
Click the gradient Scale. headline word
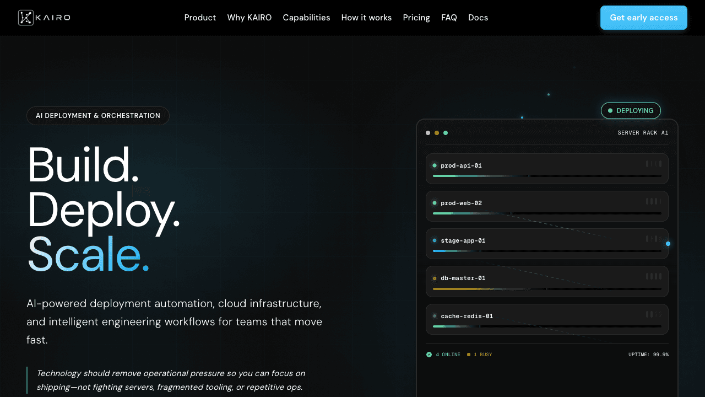(88, 254)
